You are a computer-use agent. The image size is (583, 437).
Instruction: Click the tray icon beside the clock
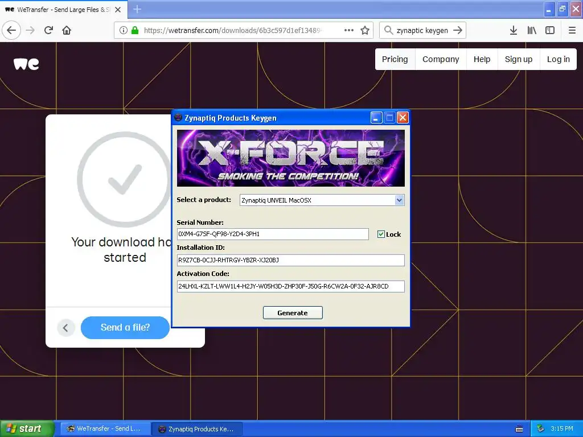tap(541, 428)
